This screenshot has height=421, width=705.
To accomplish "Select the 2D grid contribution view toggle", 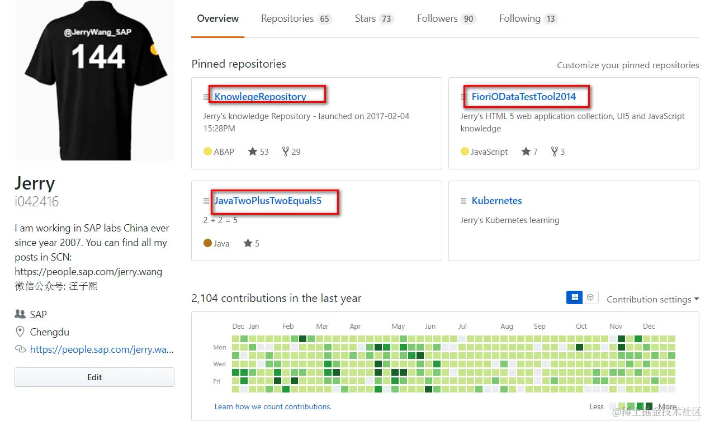I will point(575,297).
